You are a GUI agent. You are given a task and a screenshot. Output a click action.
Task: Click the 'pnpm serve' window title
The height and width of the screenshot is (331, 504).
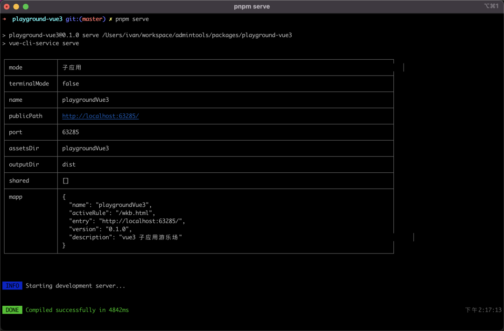tap(252, 7)
